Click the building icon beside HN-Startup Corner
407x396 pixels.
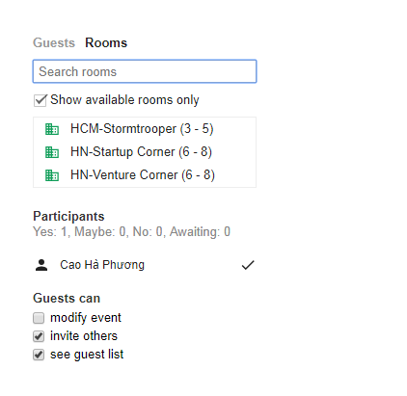tap(52, 152)
